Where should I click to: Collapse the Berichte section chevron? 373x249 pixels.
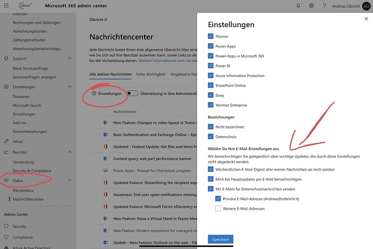70,152
